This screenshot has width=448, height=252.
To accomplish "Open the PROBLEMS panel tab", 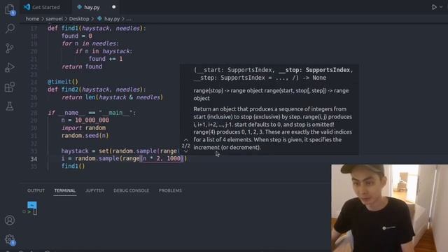I will tap(170, 190).
